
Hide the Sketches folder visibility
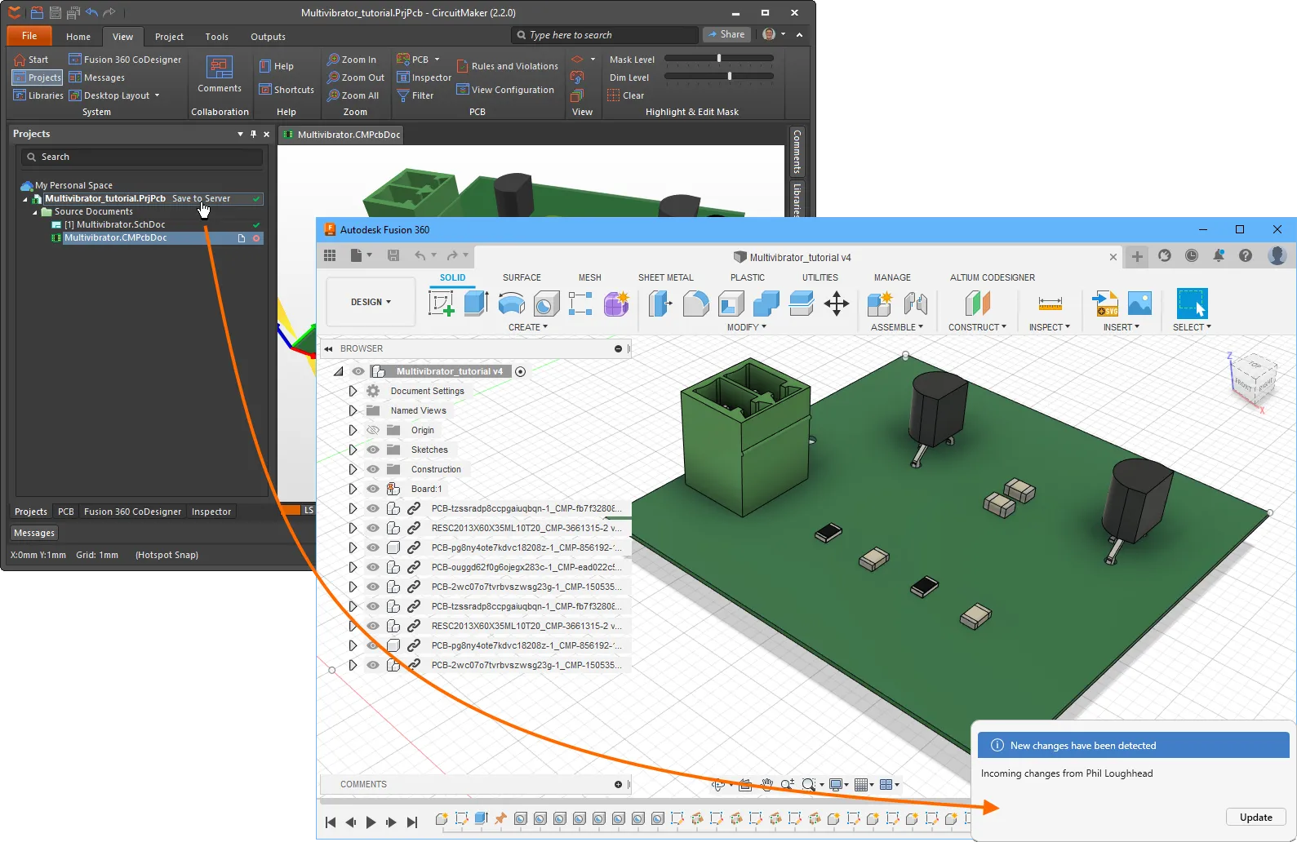(x=373, y=450)
